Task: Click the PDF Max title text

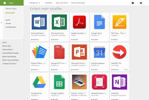Action: tap(118, 33)
